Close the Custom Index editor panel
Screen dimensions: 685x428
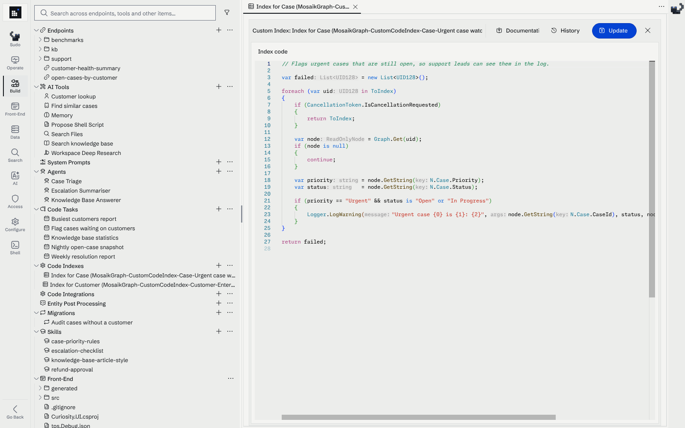[x=648, y=30]
